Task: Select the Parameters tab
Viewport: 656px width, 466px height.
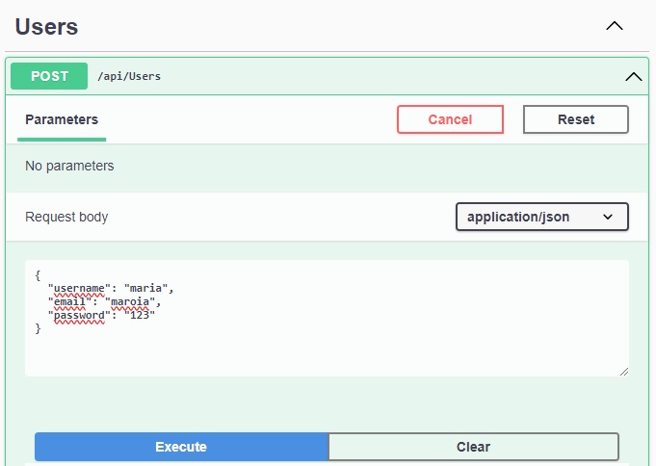Action: click(x=62, y=120)
